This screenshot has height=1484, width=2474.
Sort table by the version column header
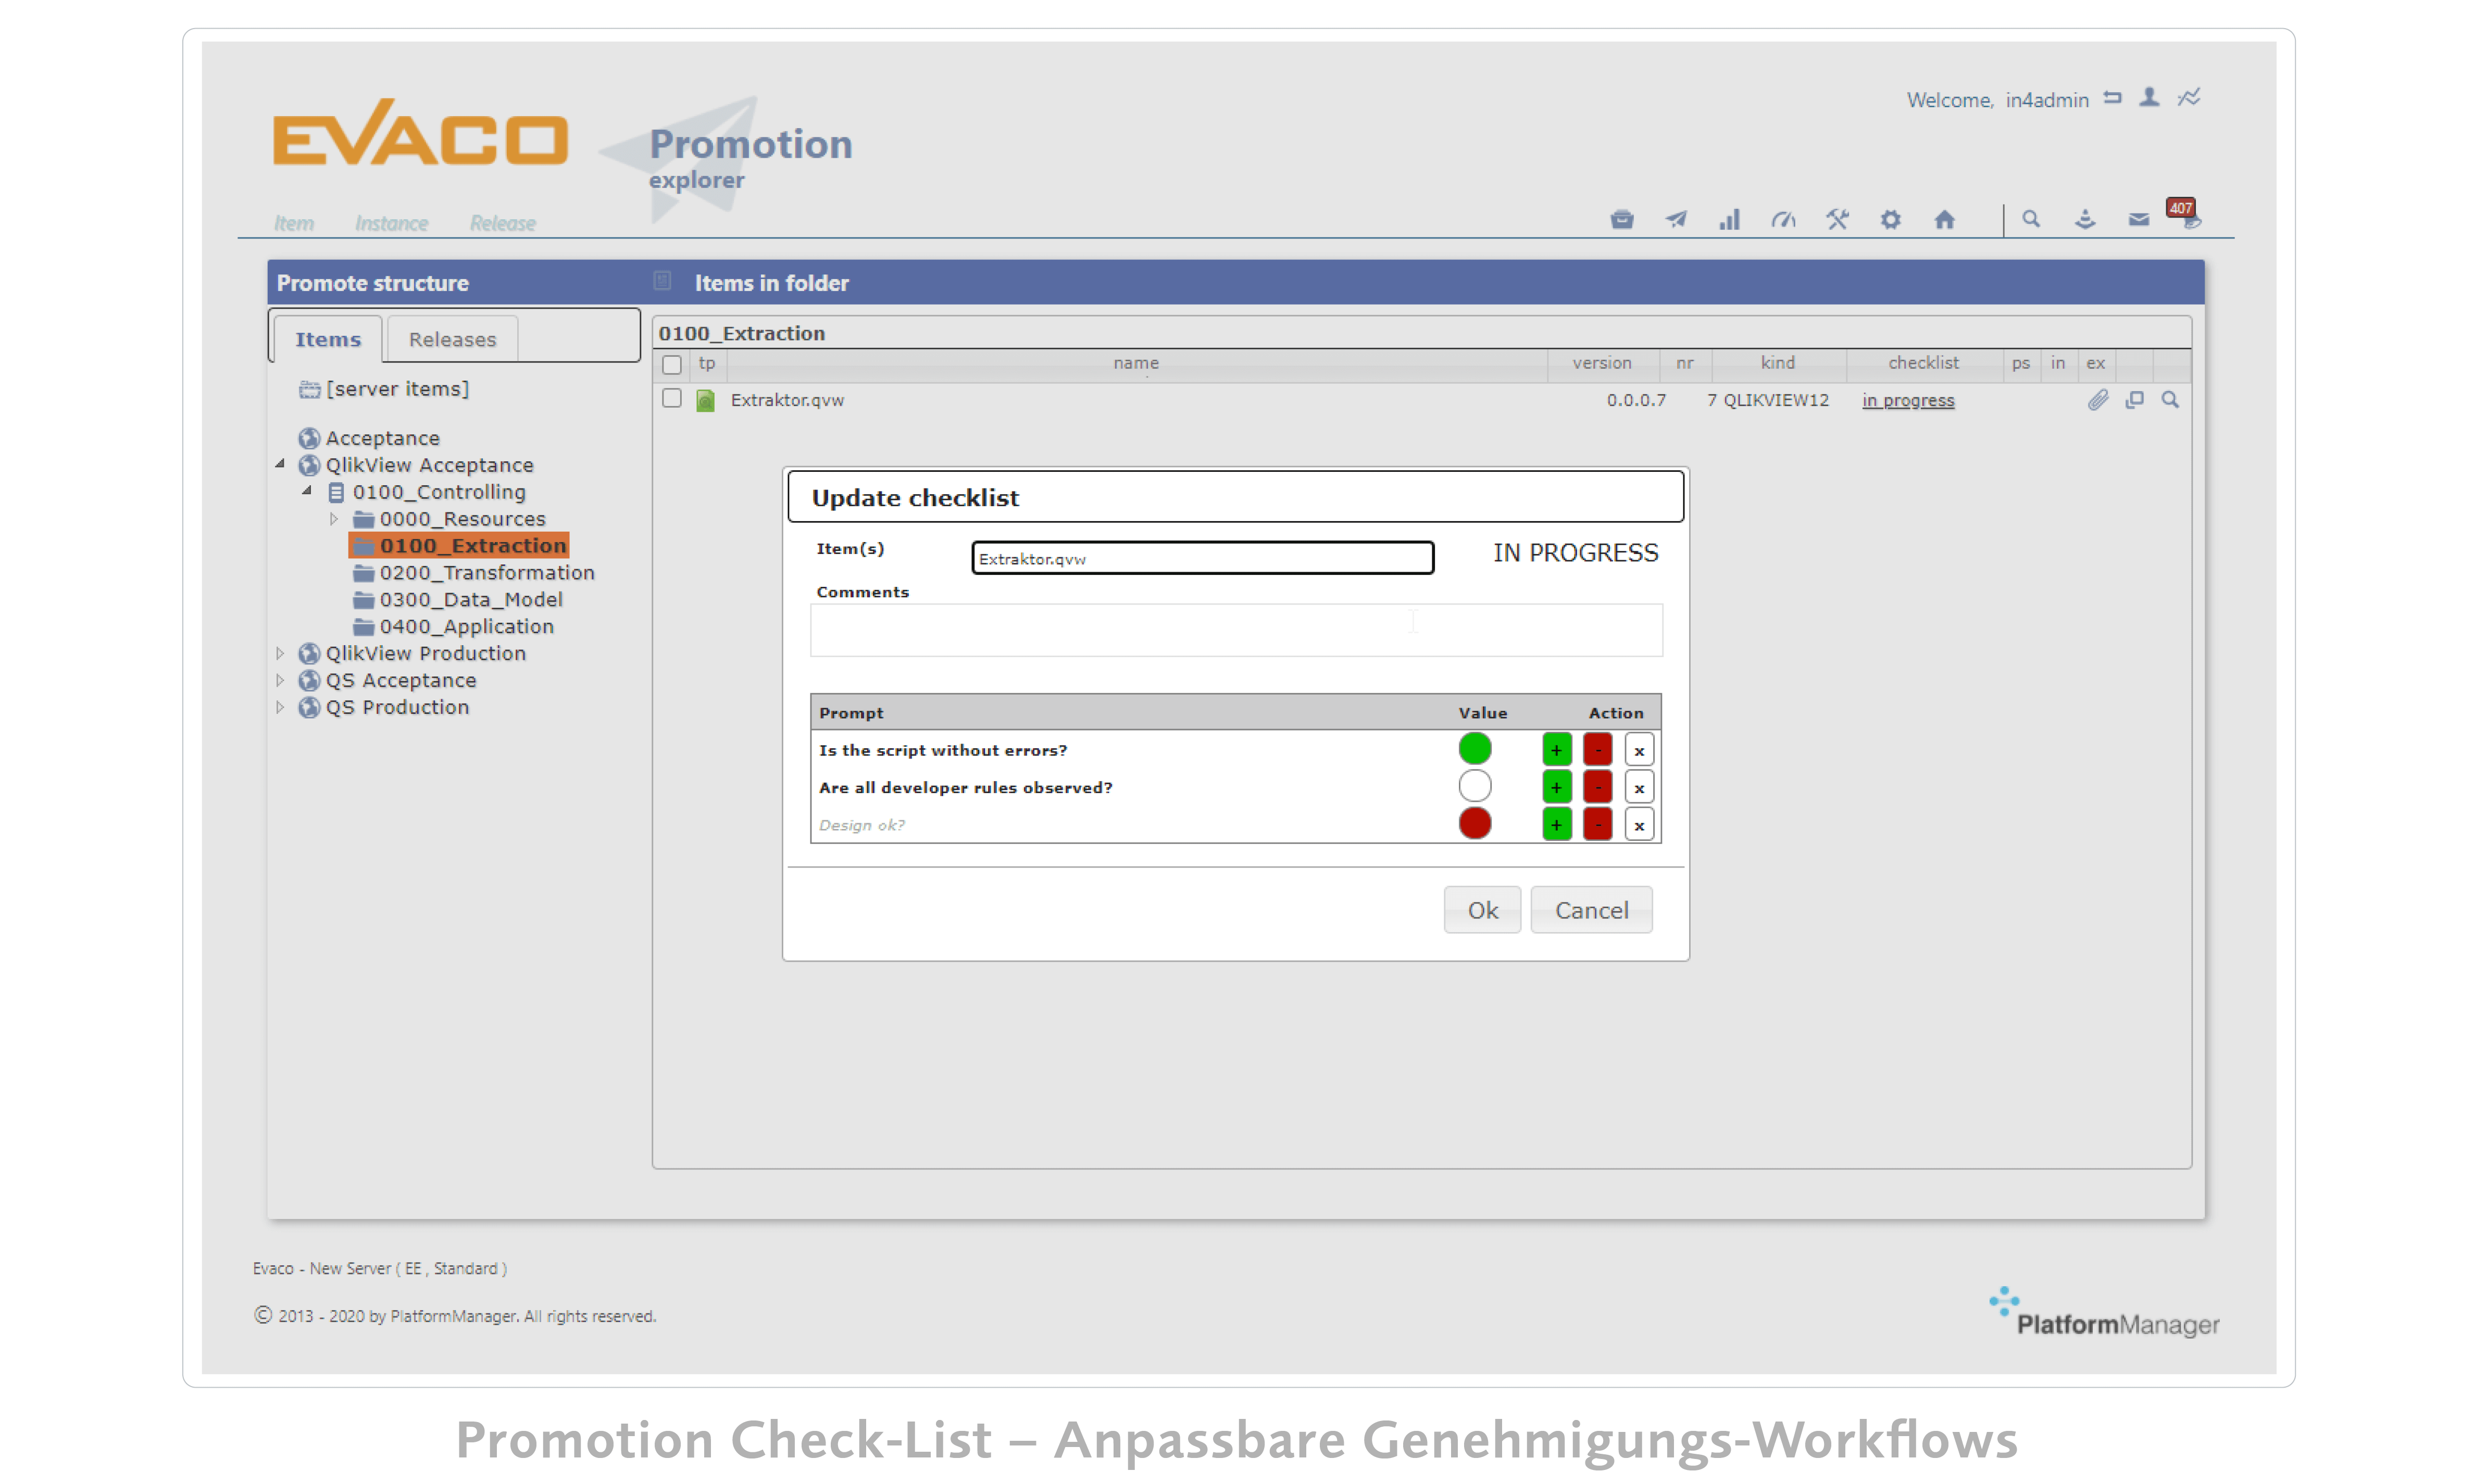tap(1601, 363)
